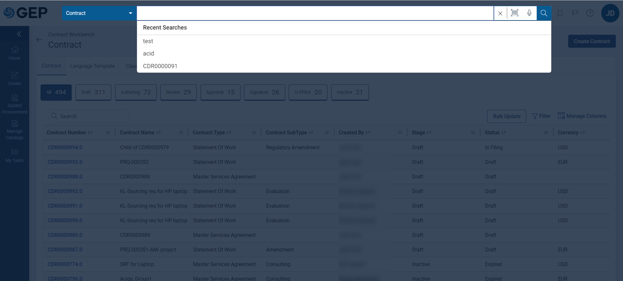Click the magnifying glass search button
The image size is (623, 281).
(544, 13)
